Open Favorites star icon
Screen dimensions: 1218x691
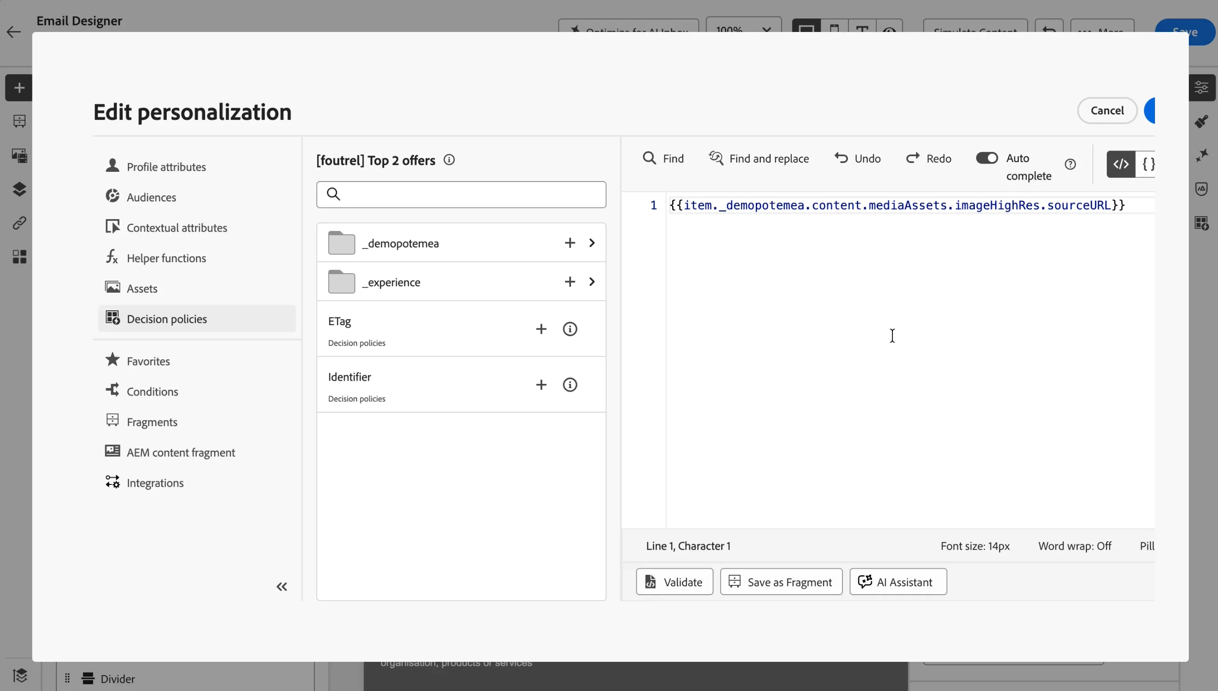(x=113, y=360)
